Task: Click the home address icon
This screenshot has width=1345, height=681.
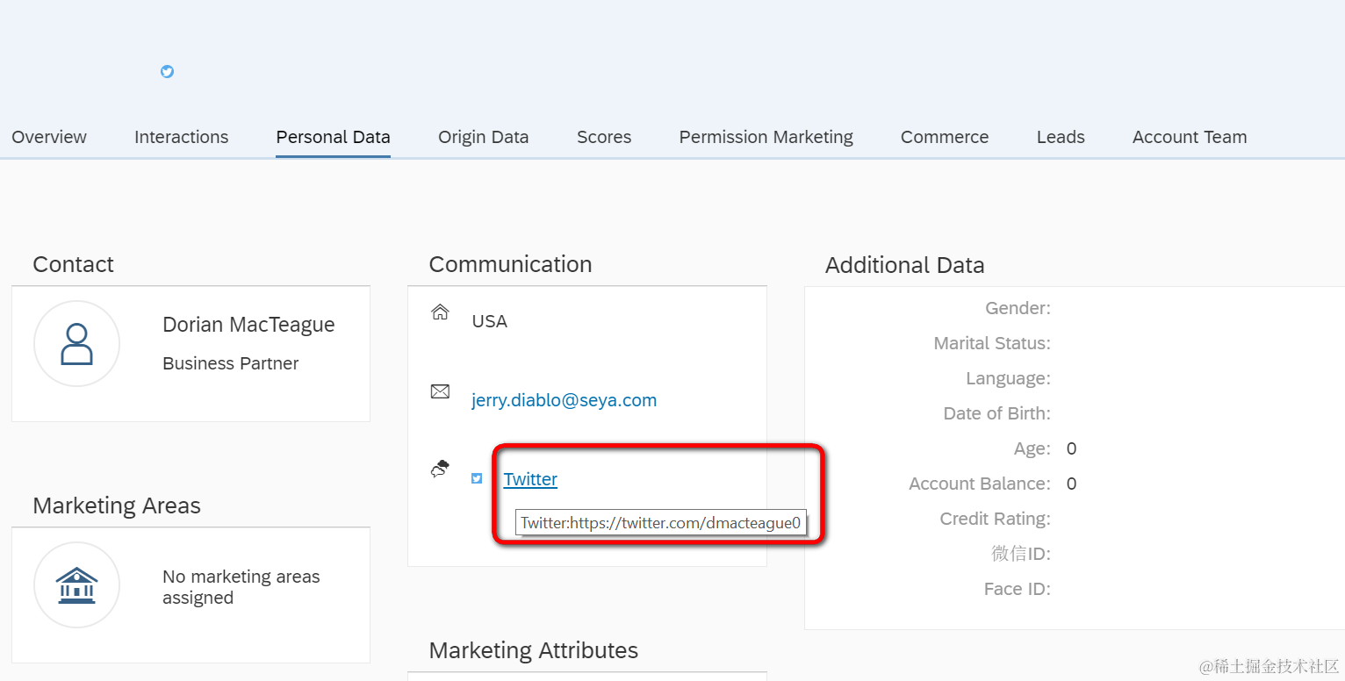Action: [440, 312]
